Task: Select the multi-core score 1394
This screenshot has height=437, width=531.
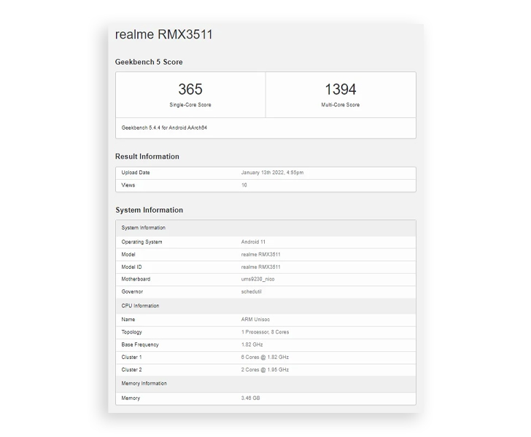Action: (341, 90)
